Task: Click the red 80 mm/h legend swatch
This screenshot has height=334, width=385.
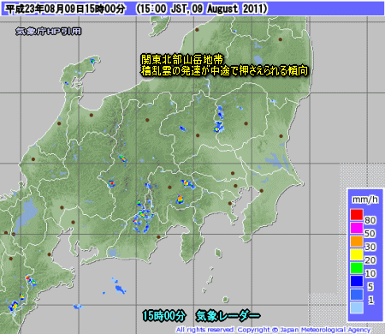Action: [x=357, y=215]
